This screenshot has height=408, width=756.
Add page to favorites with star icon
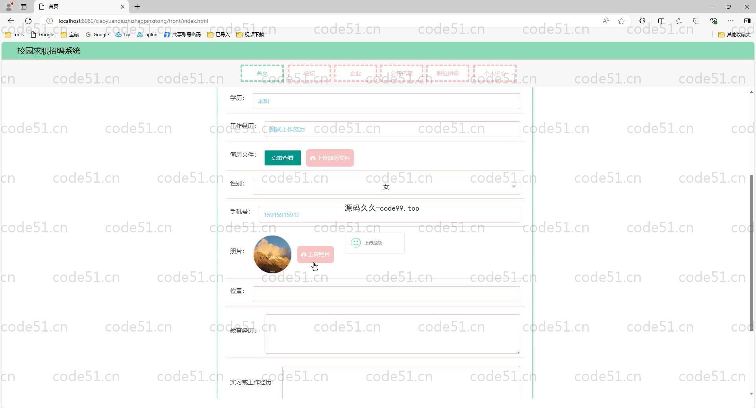[621, 21]
